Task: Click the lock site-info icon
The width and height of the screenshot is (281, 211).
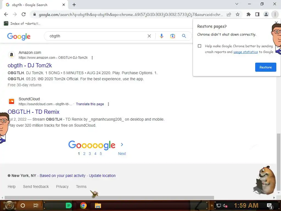Action: pyautogui.click(x=35, y=14)
